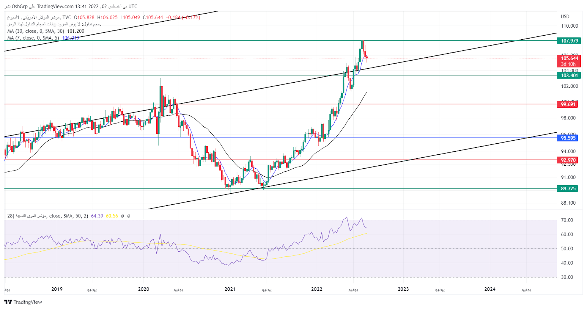Click the 102.000 price axis value
Viewport: 587px width, 309px height.
click(569, 86)
